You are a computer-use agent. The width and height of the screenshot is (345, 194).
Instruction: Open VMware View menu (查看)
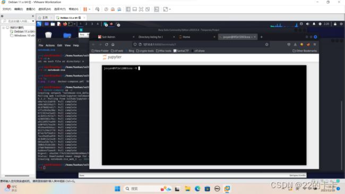point(31,9)
